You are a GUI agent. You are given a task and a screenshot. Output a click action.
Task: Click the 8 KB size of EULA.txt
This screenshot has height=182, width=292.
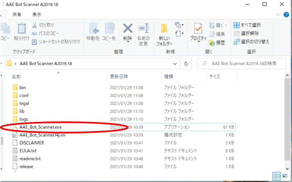pyautogui.click(x=230, y=151)
